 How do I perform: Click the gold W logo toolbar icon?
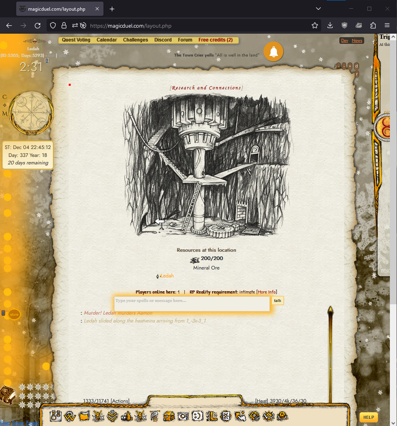coord(70,416)
